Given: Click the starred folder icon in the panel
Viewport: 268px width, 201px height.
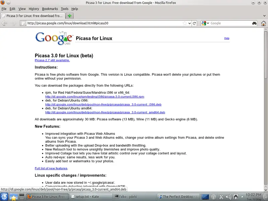Looking at the screenshot, I should (x=13, y=197).
